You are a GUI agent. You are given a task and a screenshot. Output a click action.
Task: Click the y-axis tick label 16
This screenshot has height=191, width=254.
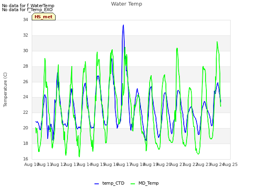click(x=25, y=159)
